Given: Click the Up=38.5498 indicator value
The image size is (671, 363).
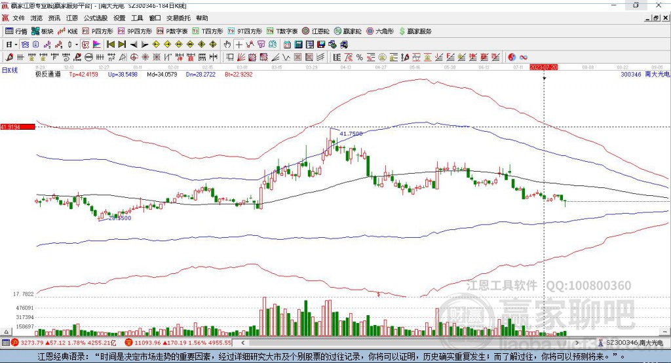Looking at the screenshot, I should pos(123,74).
